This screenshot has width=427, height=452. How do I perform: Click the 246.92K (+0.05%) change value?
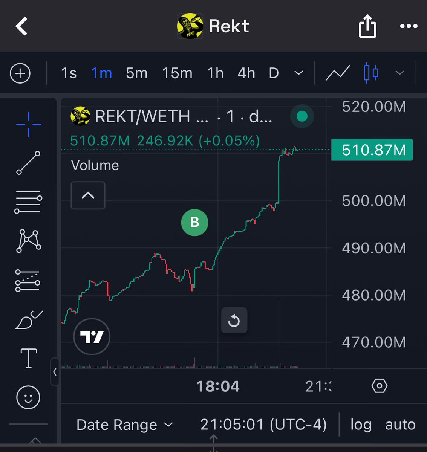198,141
